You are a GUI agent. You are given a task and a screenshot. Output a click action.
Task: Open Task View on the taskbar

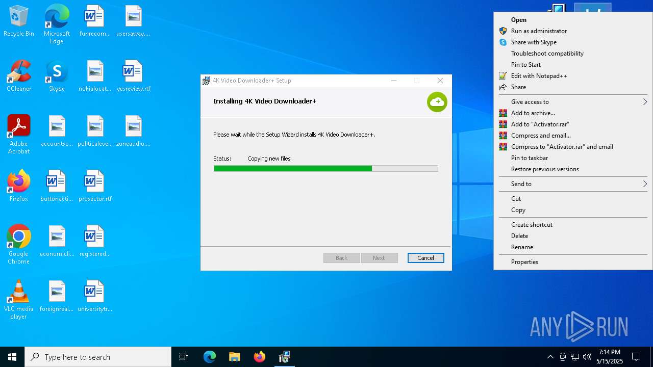184,357
